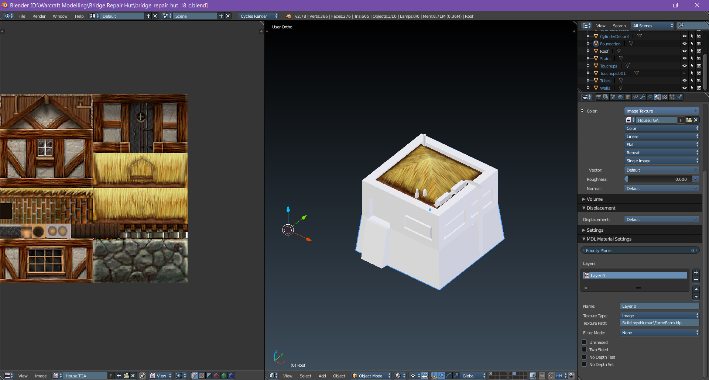Viewport: 709px width, 380px height.
Task: Show the hidden Touchups.001 object
Action: pyautogui.click(x=684, y=73)
